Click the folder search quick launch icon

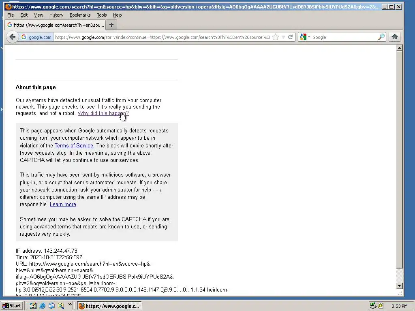pos(61,306)
